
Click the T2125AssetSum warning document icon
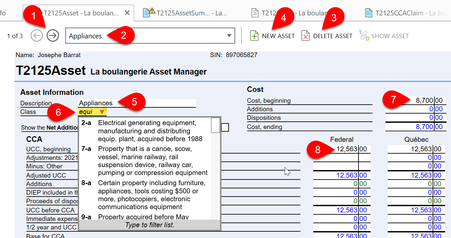pyautogui.click(x=149, y=13)
